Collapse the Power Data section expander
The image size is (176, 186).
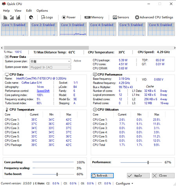click(7, 57)
